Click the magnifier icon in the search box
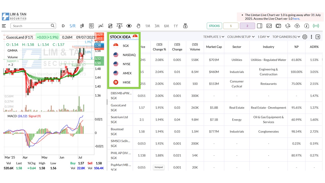The width and height of the screenshot is (325, 183). [53, 26]
